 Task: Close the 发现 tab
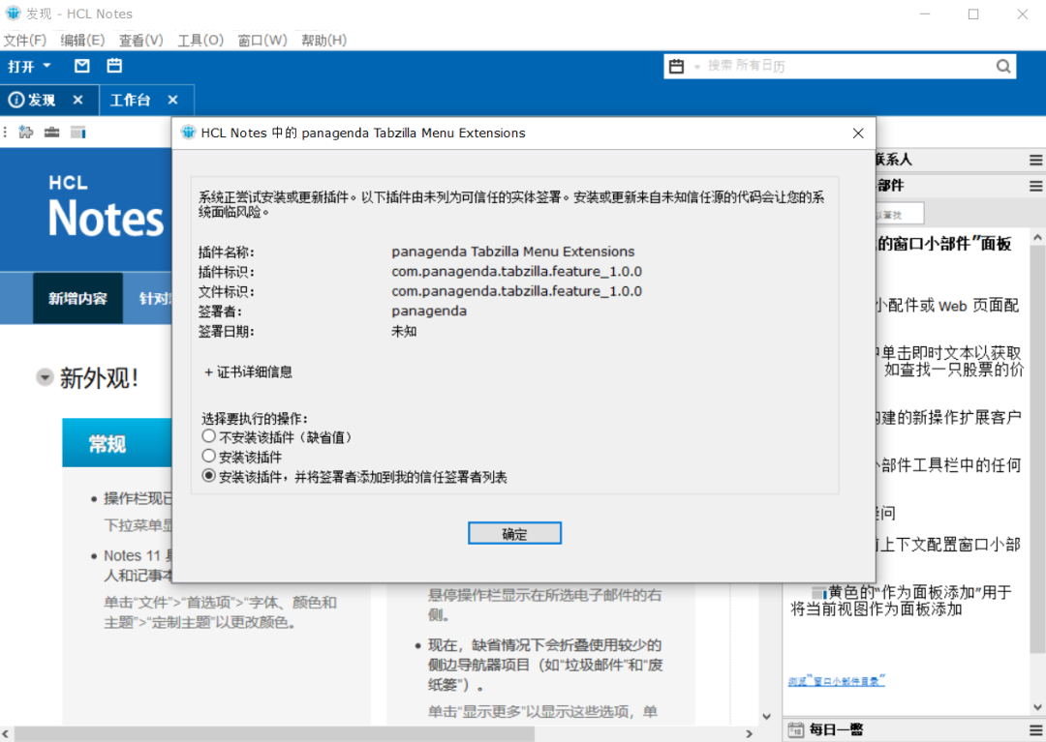point(78,100)
